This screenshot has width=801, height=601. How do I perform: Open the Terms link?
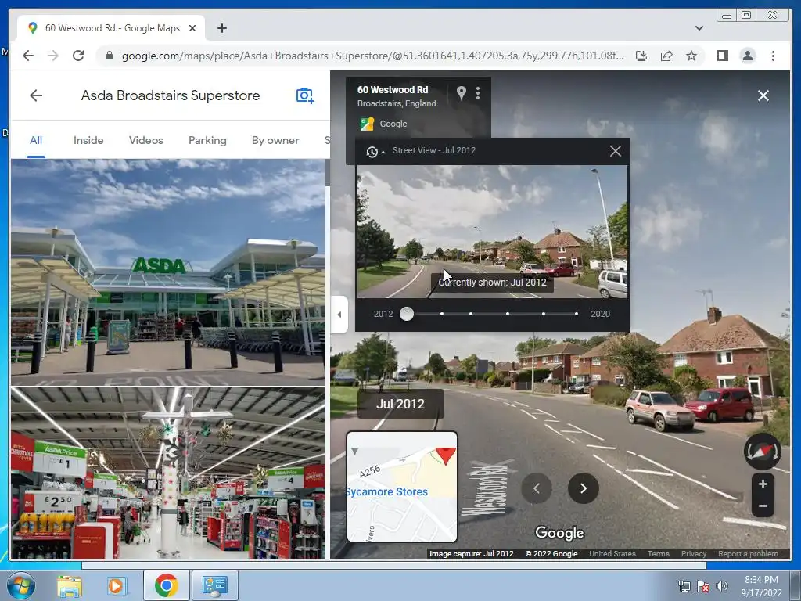pos(658,553)
